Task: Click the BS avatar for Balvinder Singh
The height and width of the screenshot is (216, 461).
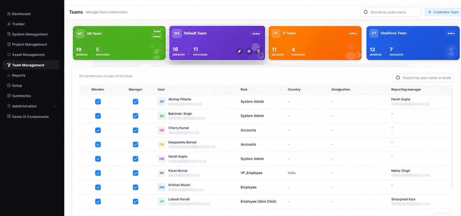Action: (x=162, y=116)
